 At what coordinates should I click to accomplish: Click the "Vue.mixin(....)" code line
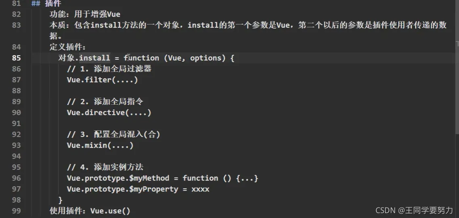click(x=100, y=145)
